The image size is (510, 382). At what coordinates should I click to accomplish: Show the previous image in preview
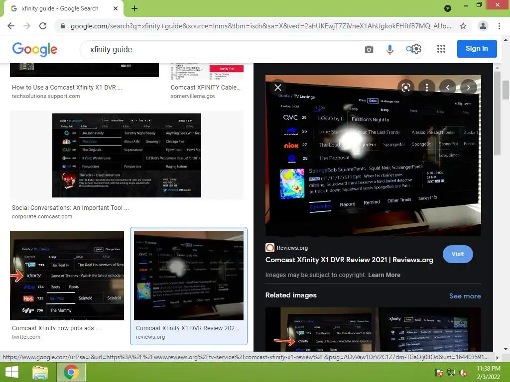[448, 88]
